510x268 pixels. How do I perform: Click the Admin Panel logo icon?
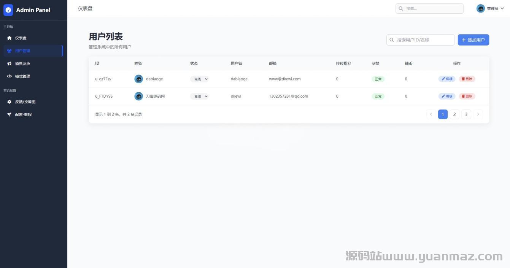click(8, 10)
